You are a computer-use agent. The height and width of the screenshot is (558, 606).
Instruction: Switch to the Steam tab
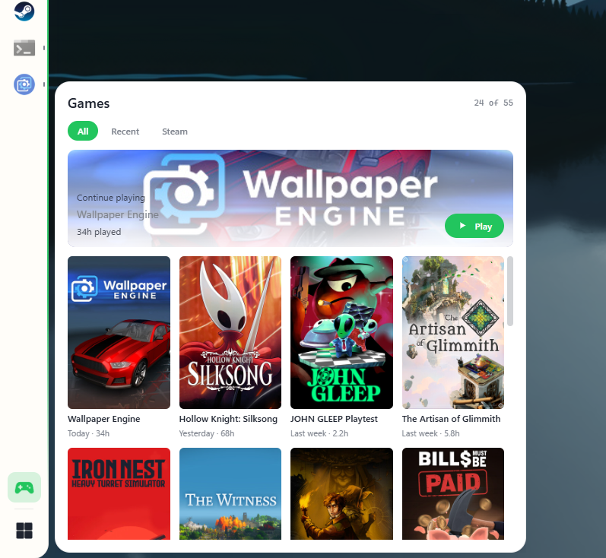coord(175,132)
